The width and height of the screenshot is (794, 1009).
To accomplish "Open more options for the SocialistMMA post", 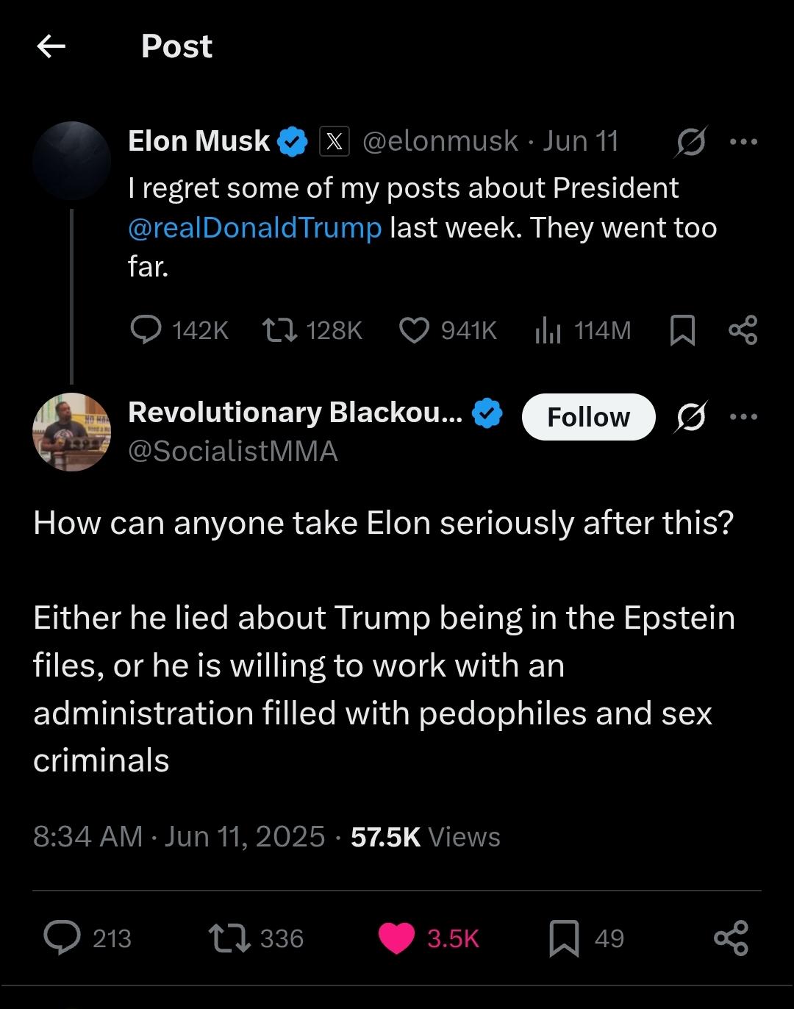I will (x=743, y=417).
